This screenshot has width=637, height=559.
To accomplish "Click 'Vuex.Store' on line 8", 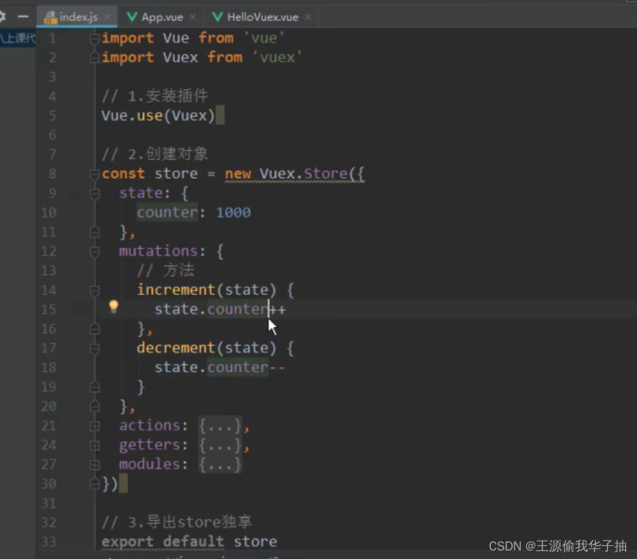I will (x=303, y=174).
